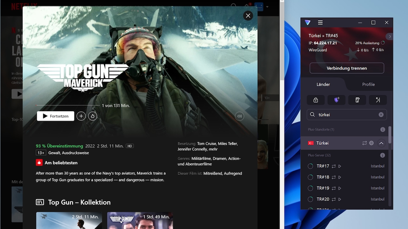
Task: Mute the Netflix trailer audio
Action: 240,117
